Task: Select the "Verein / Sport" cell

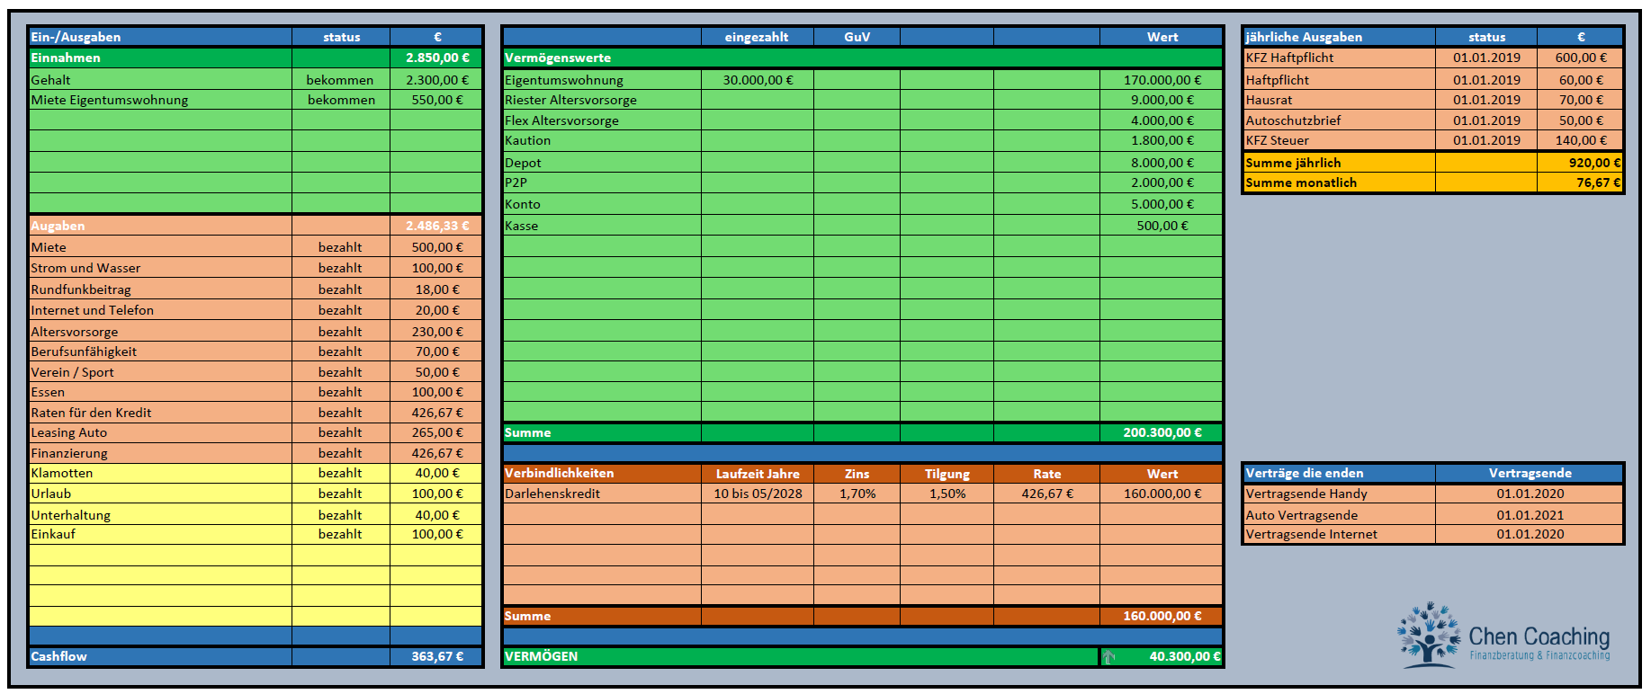Action: click(x=160, y=372)
